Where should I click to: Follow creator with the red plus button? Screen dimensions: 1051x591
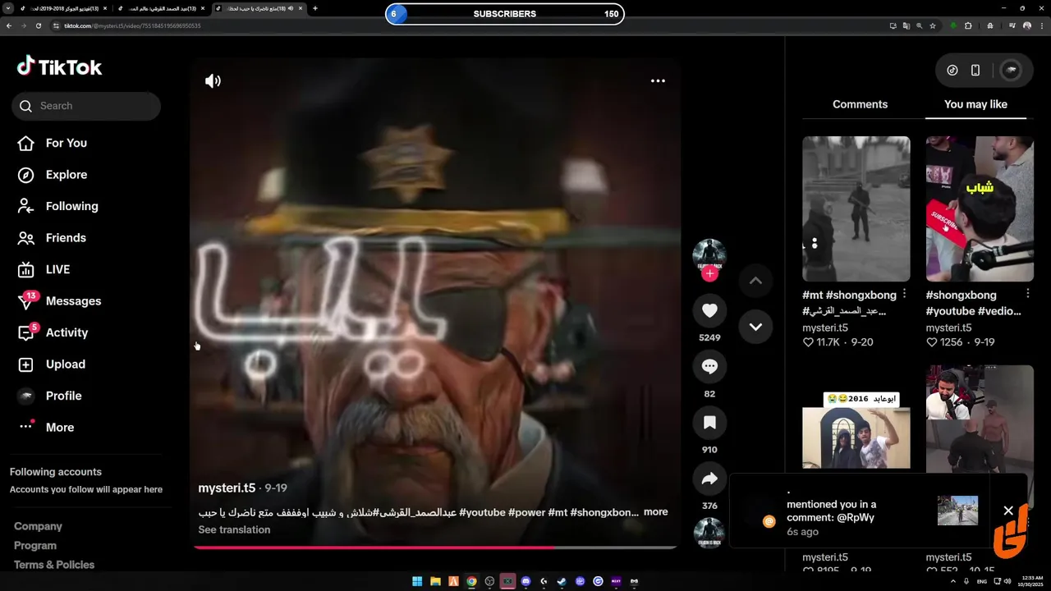coord(709,273)
